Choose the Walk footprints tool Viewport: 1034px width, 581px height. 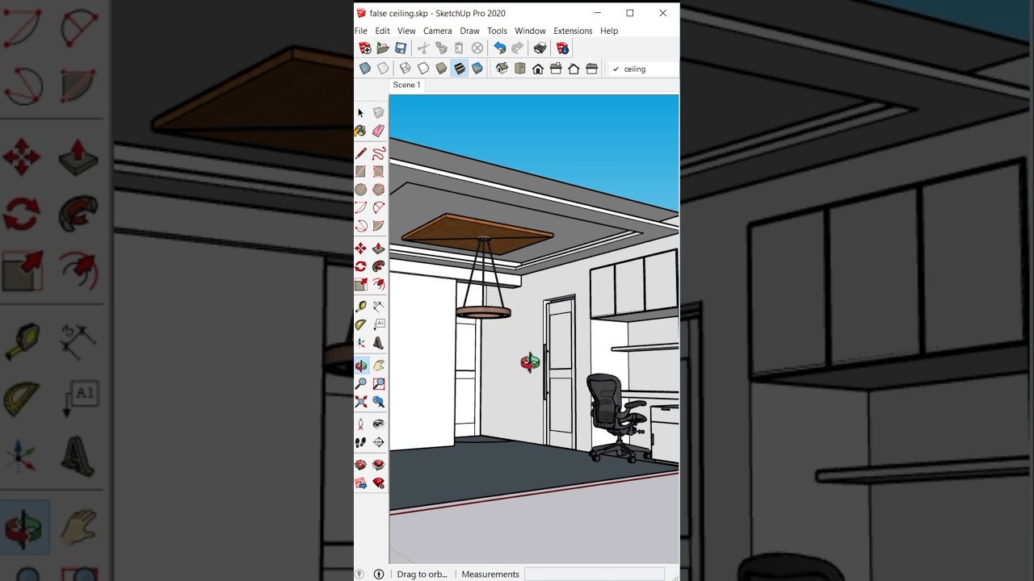pos(360,442)
